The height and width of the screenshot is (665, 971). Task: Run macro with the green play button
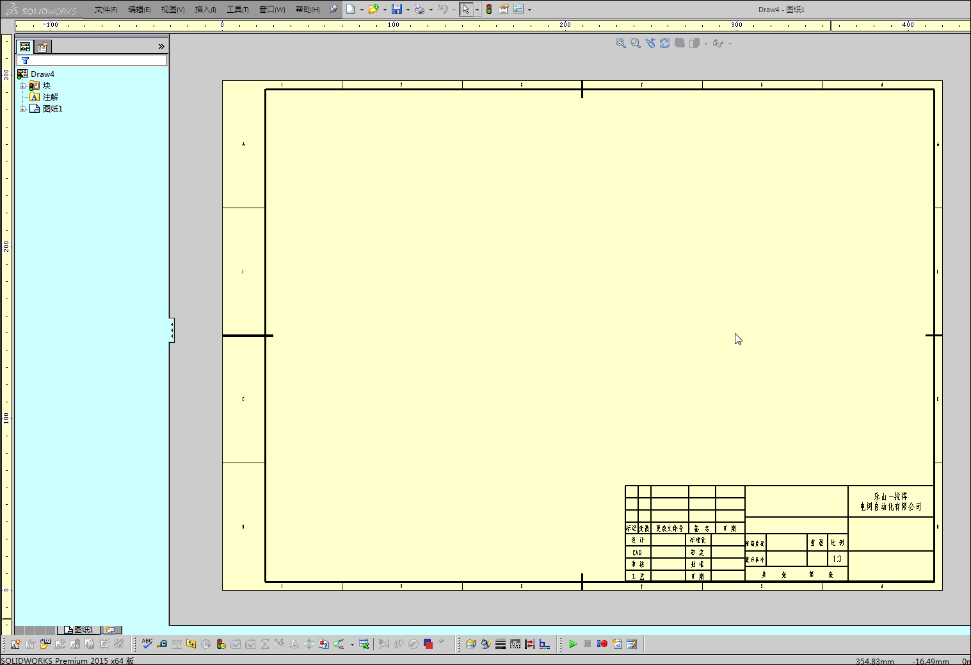(573, 644)
